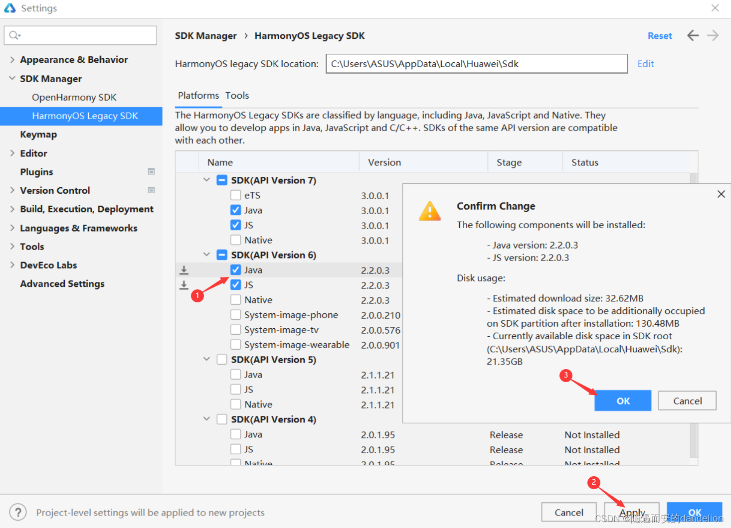The width and height of the screenshot is (731, 528).
Task: Expand Editor settings section
Action: pyautogui.click(x=12, y=153)
